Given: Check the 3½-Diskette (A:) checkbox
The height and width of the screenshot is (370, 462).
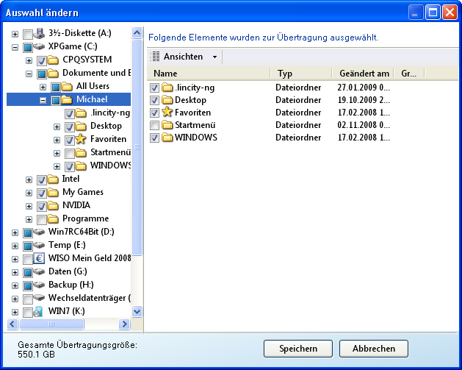Looking at the screenshot, I should tap(28, 35).
